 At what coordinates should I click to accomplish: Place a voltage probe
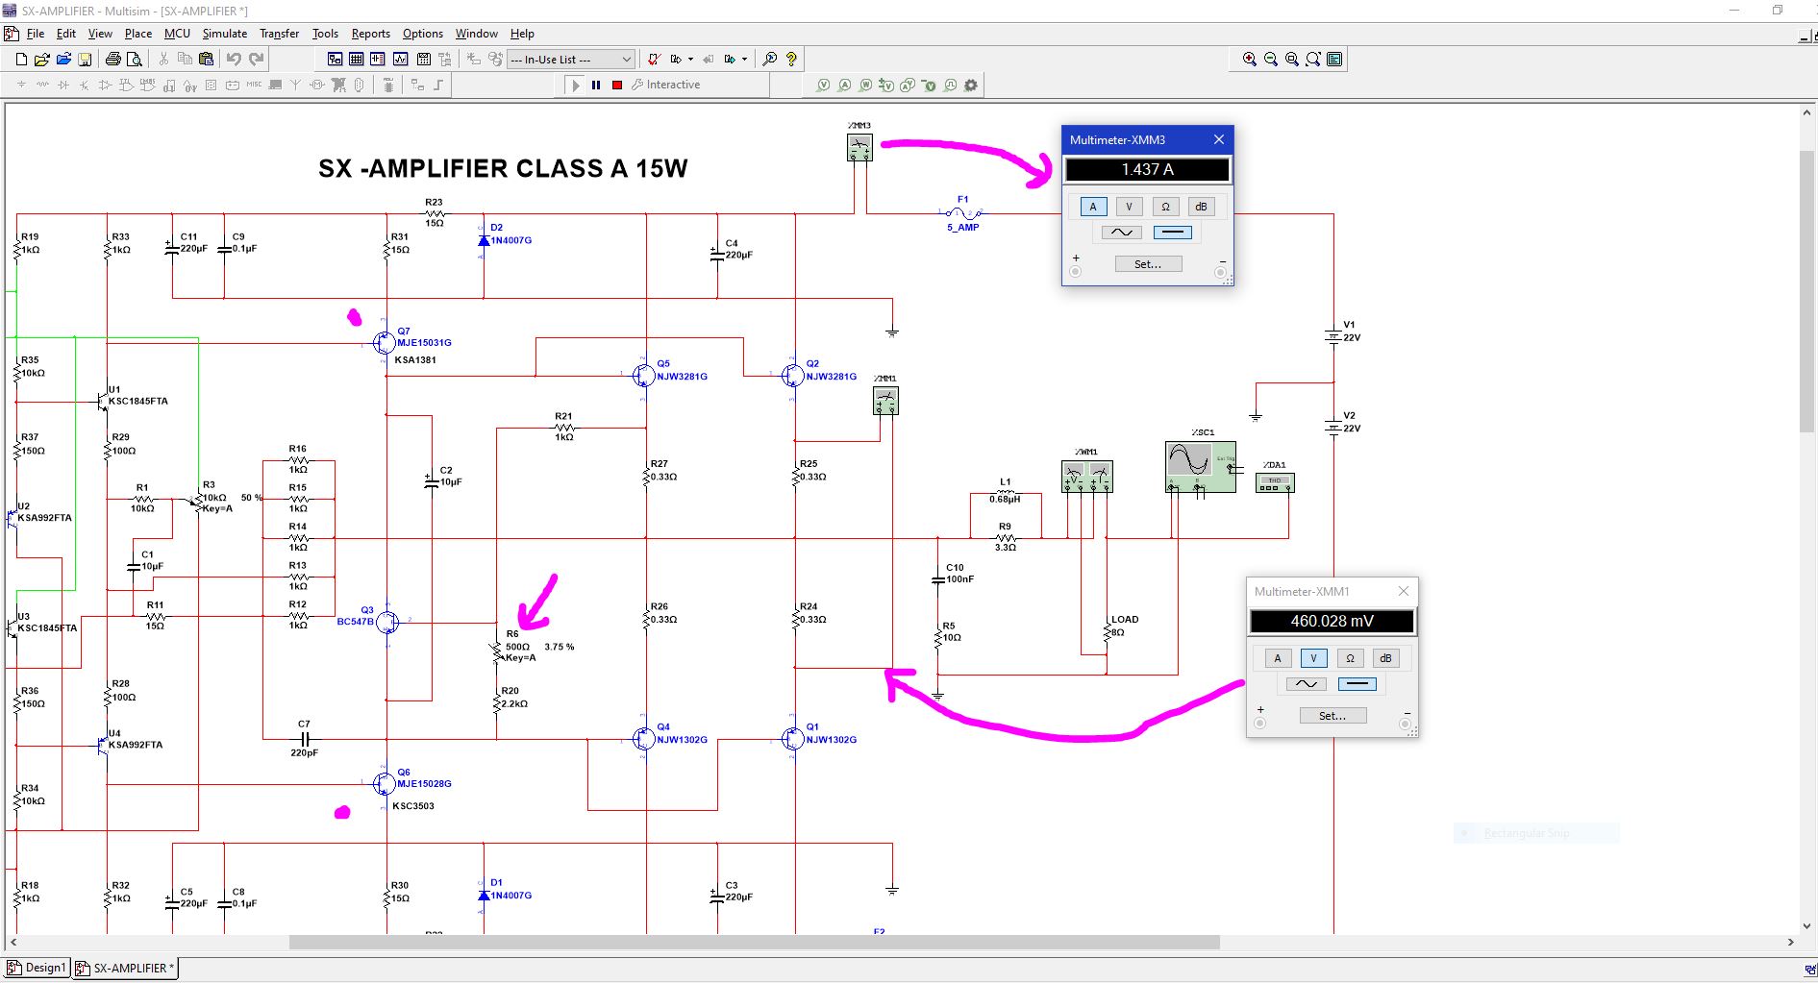point(824,86)
